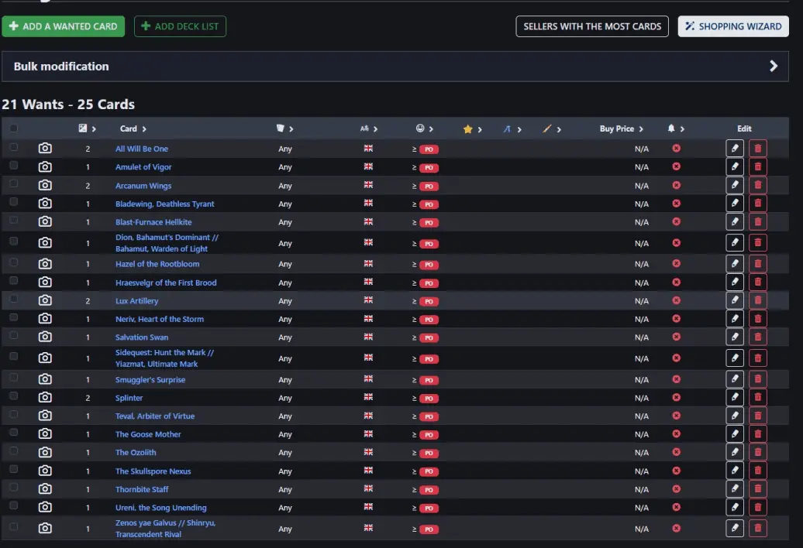Sort by the bell alert column header
The image size is (803, 548).
pos(675,128)
